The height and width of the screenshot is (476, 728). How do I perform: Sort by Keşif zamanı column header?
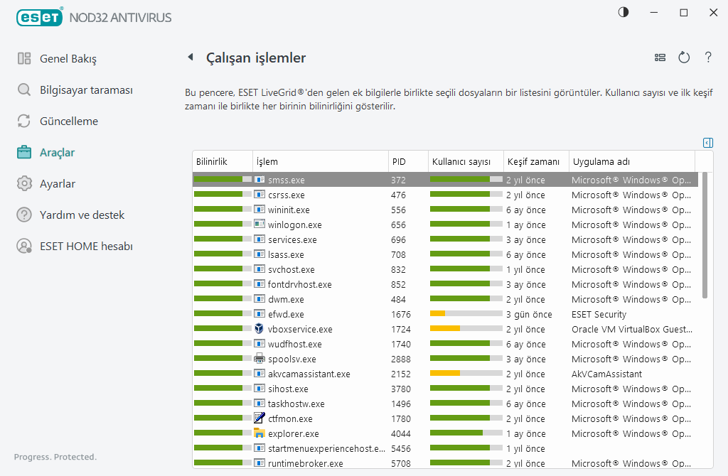(533, 162)
